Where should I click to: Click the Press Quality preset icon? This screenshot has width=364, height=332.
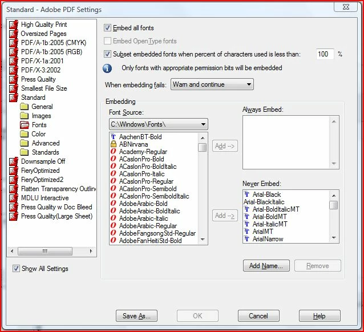(x=14, y=79)
